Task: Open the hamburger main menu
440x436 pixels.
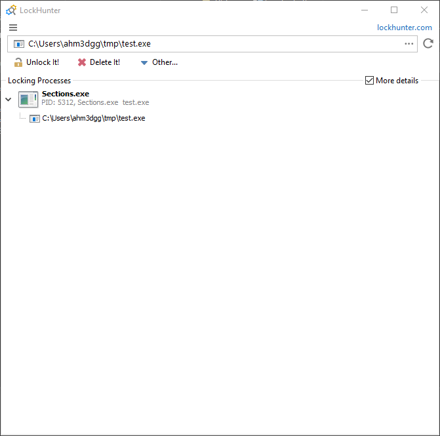Action: 13,28
